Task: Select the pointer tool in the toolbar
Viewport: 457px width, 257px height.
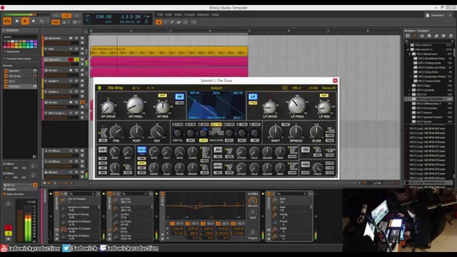Action: tap(159, 22)
